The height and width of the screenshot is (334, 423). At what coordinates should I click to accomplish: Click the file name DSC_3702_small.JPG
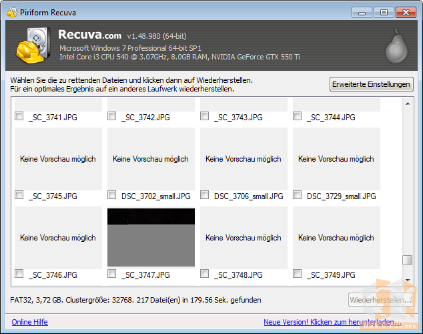156,196
